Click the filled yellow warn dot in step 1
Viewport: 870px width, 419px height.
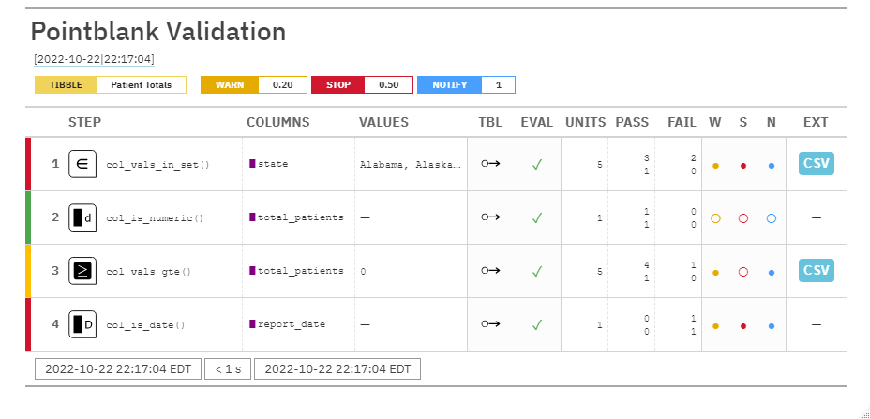click(715, 166)
